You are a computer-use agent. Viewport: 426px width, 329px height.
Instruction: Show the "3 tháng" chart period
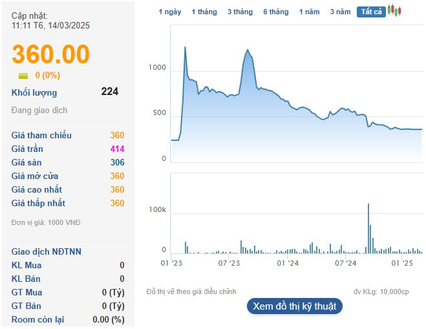click(x=240, y=12)
